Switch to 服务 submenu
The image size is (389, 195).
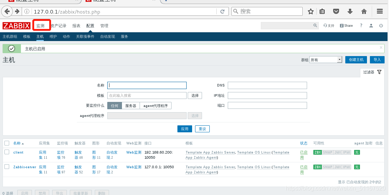(x=125, y=37)
